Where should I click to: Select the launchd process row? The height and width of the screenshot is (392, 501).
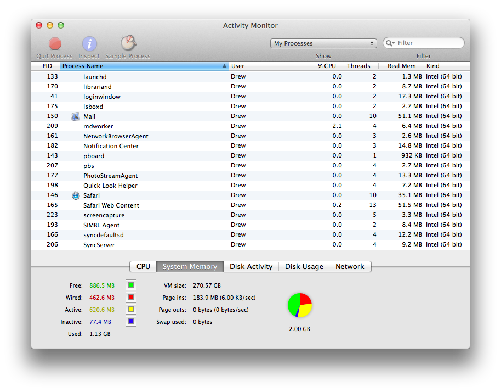click(x=251, y=77)
